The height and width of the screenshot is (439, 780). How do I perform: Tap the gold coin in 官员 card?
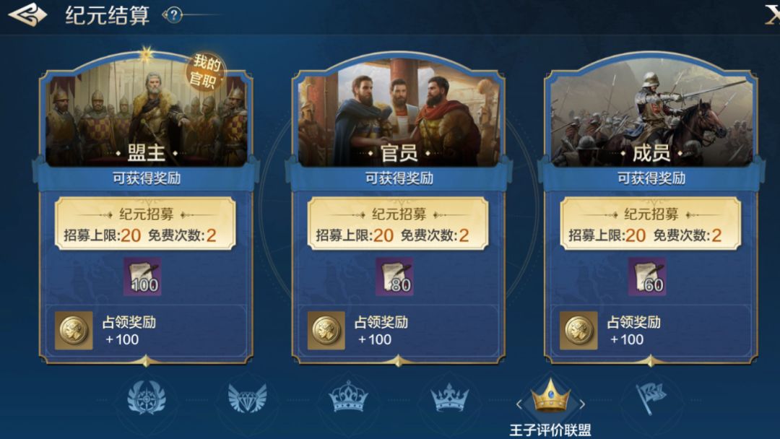point(326,330)
